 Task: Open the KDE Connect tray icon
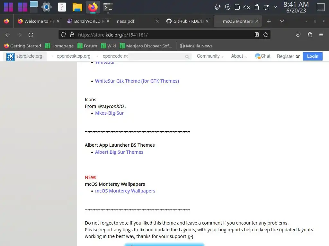218,7
